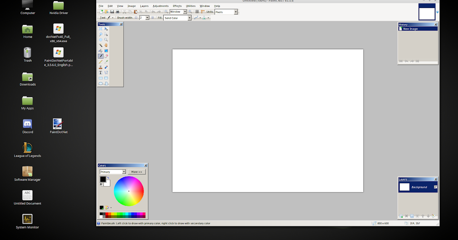
Task: Click the primary black color swatch
Action: (x=103, y=179)
